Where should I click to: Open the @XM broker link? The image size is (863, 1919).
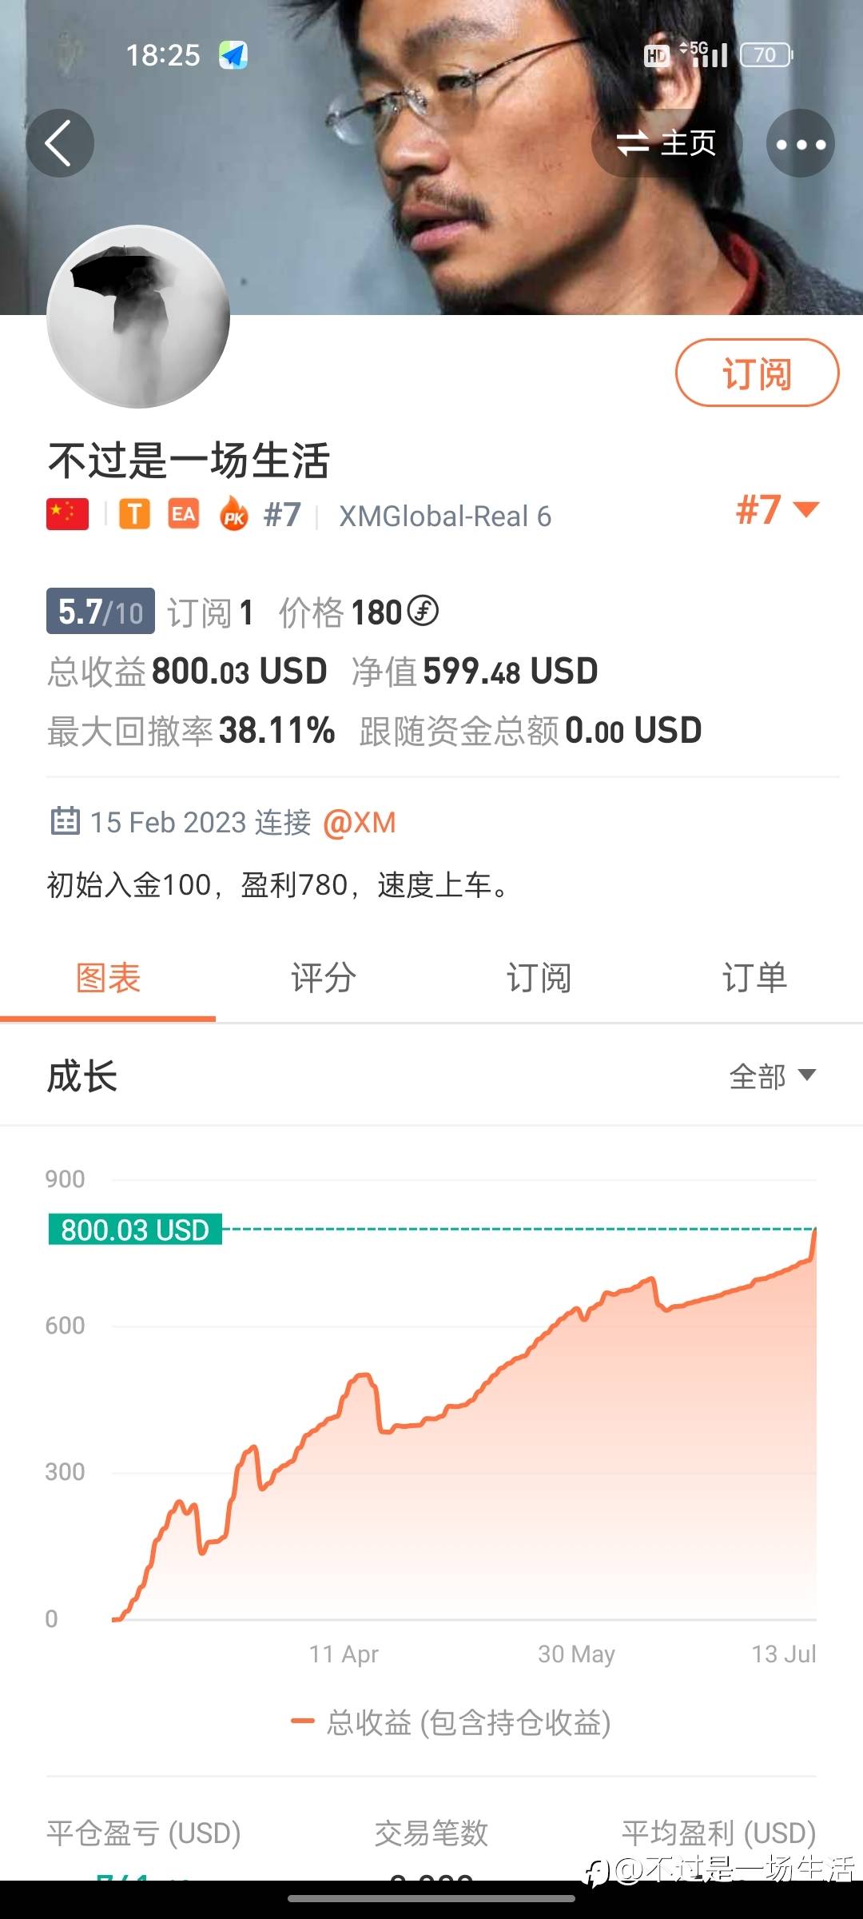click(x=360, y=822)
